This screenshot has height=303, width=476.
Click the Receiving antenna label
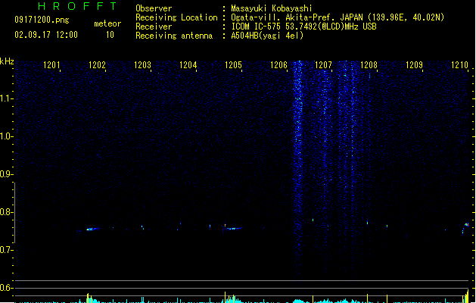[174, 36]
